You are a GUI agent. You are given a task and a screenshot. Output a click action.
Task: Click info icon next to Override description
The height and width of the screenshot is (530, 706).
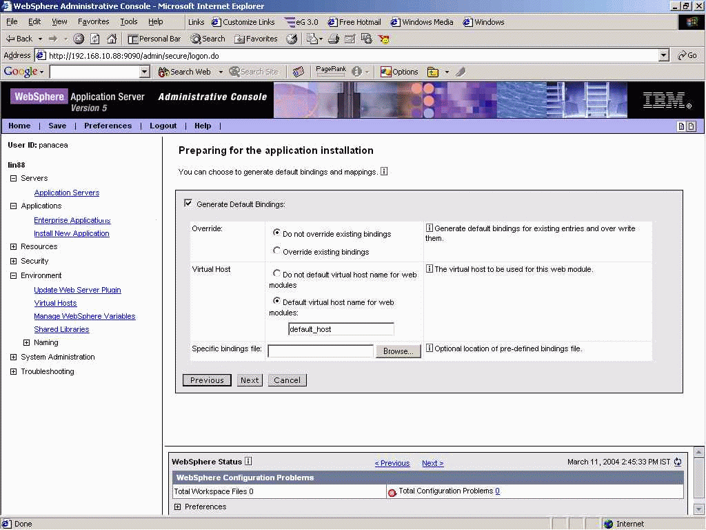coord(429,228)
